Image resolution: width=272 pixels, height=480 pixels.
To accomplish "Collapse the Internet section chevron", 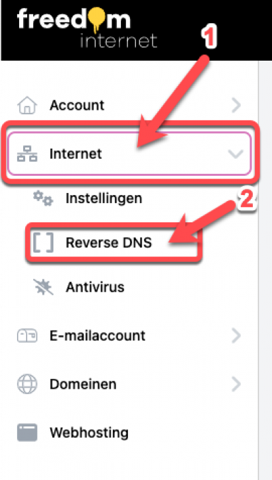I will coord(236,154).
